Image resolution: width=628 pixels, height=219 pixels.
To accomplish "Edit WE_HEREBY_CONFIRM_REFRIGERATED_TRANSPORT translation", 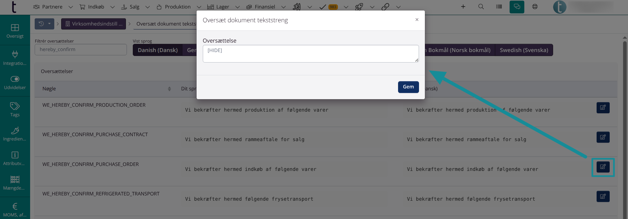I will point(603,196).
